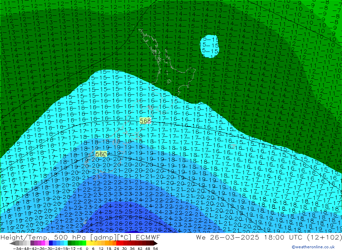Click the scale label 30
This screenshot has height=250, width=342.
point(124,249)
